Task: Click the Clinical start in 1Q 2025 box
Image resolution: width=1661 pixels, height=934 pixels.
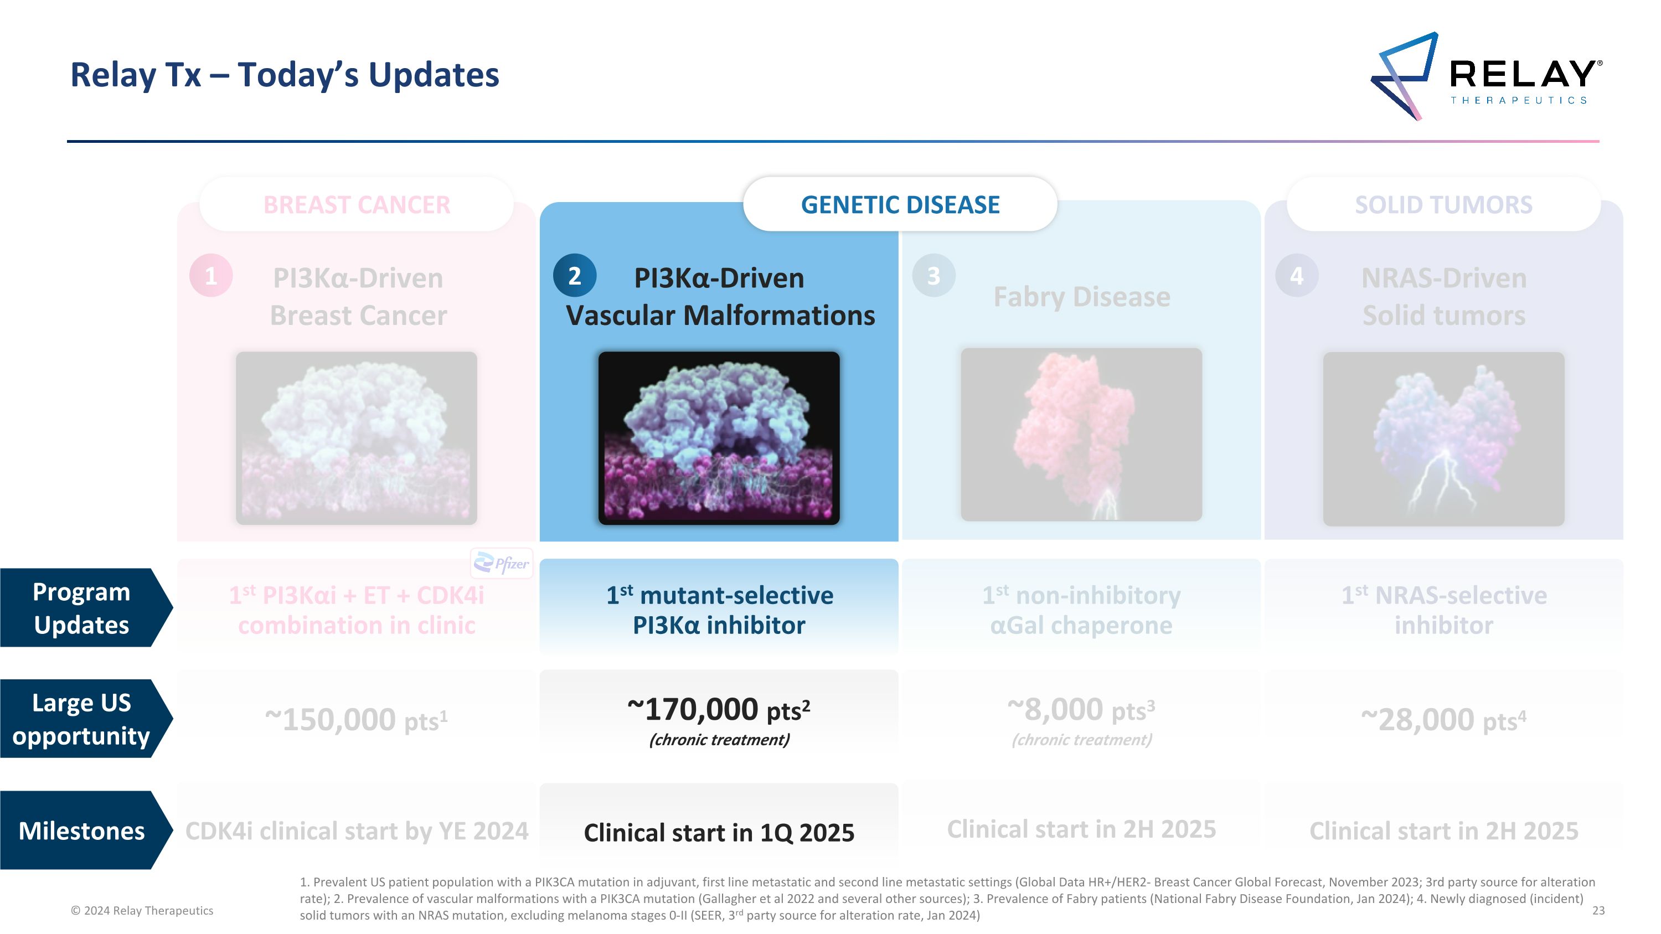Action: [x=719, y=832]
